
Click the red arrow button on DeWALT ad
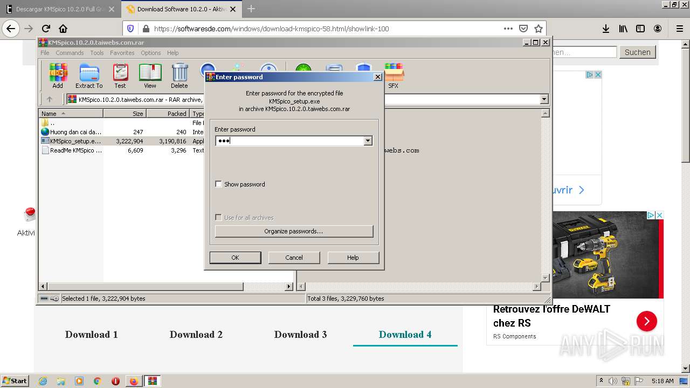pyautogui.click(x=646, y=322)
